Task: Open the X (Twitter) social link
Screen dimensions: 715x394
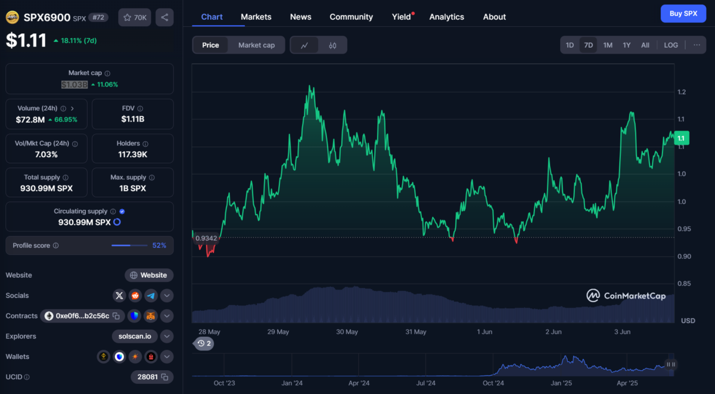Action: [119, 296]
